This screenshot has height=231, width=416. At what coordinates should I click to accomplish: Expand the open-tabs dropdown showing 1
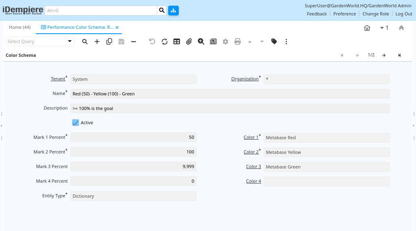coord(384,28)
